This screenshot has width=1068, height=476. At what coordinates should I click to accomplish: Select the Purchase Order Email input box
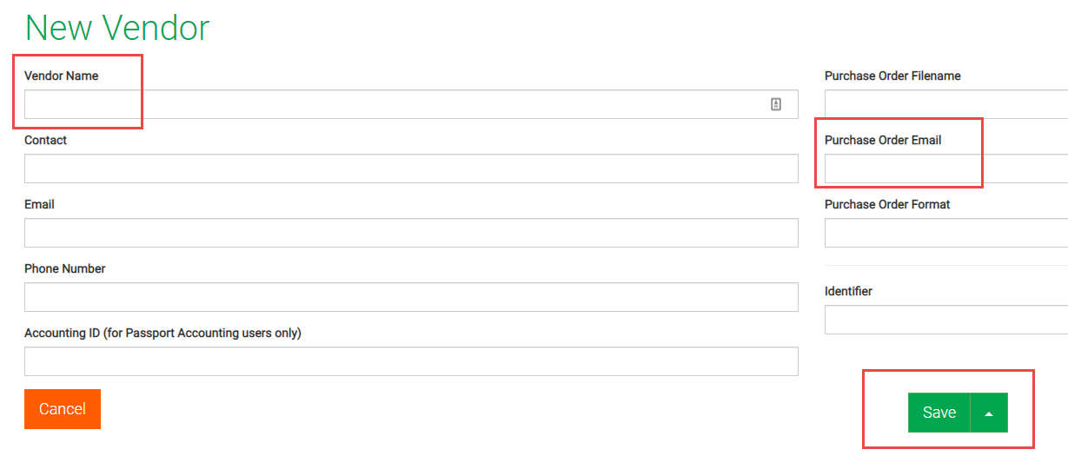[x=945, y=169]
